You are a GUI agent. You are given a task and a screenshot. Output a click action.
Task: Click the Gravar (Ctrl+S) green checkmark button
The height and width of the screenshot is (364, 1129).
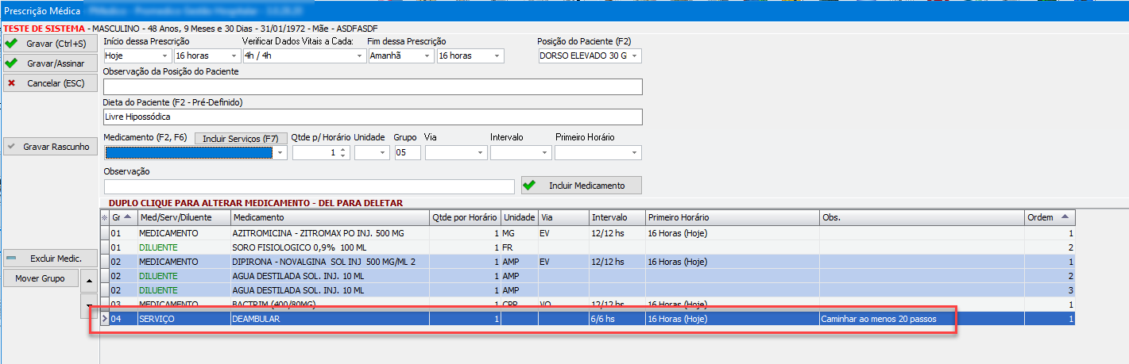[50, 43]
